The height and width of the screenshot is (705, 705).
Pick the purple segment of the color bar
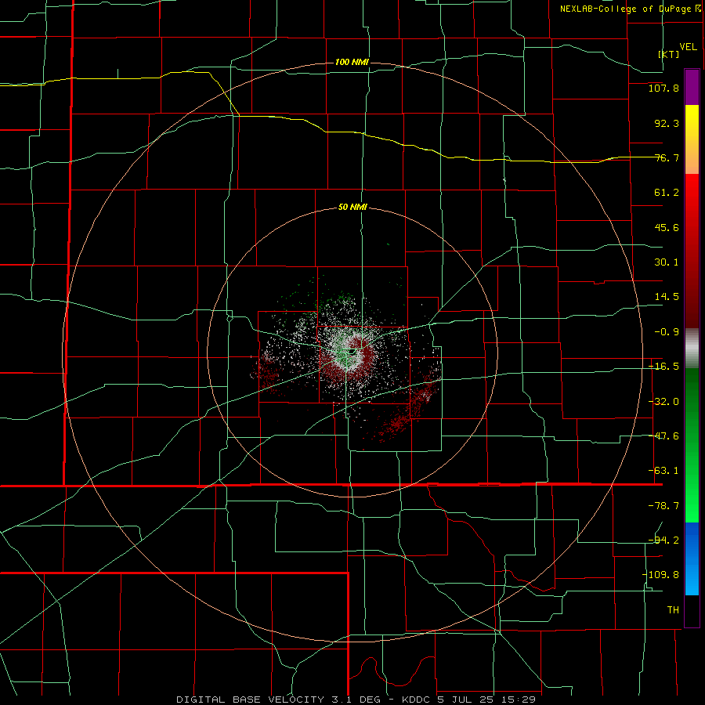click(x=692, y=87)
